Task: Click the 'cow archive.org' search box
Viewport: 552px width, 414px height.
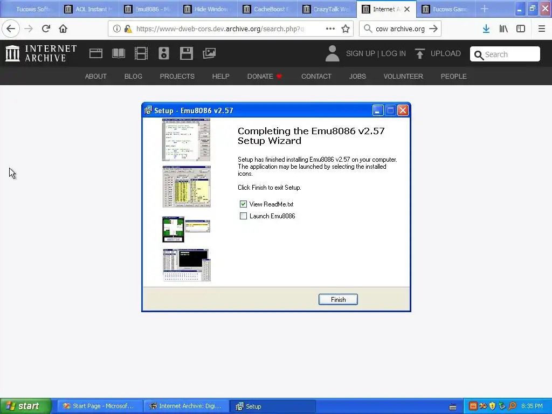Action: [x=400, y=29]
